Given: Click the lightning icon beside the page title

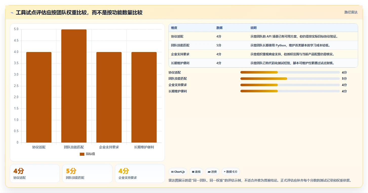Looking at the screenshot, I should (x=12, y=13).
